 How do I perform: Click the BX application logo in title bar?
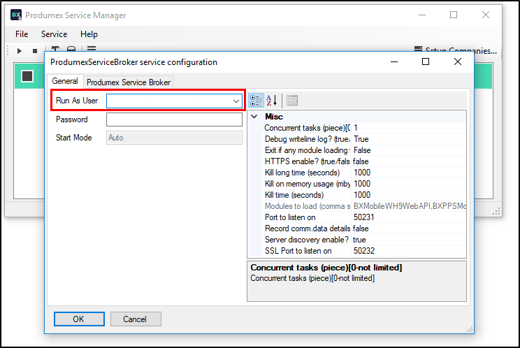[17, 15]
